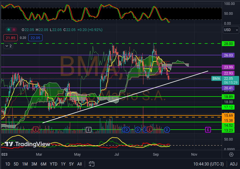
Task: Select the 1Y time range
Action: click(63, 164)
